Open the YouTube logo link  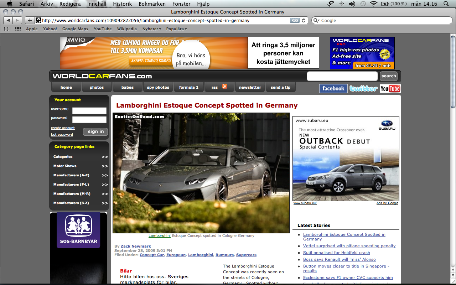(x=390, y=88)
